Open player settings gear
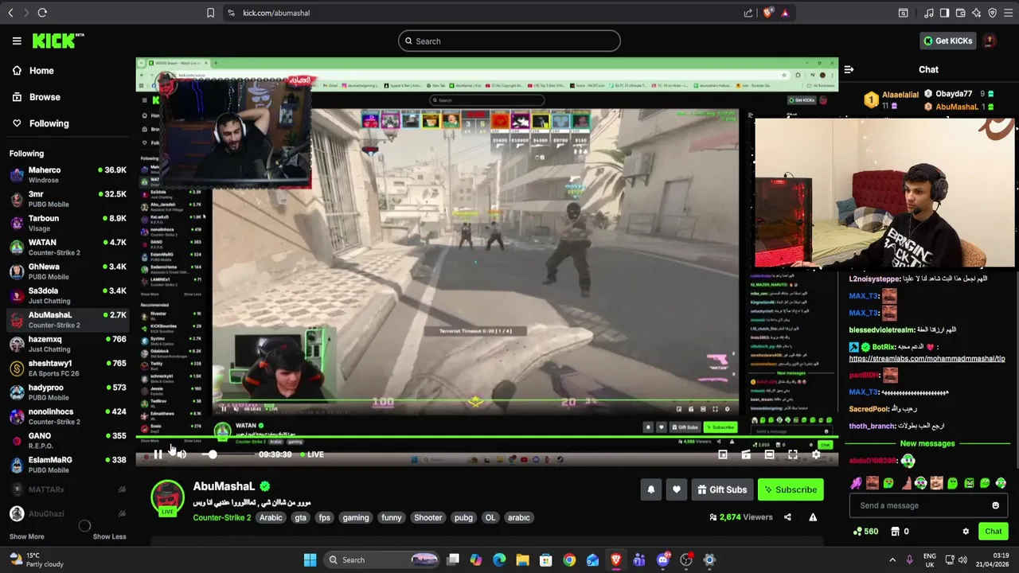 [x=816, y=454]
